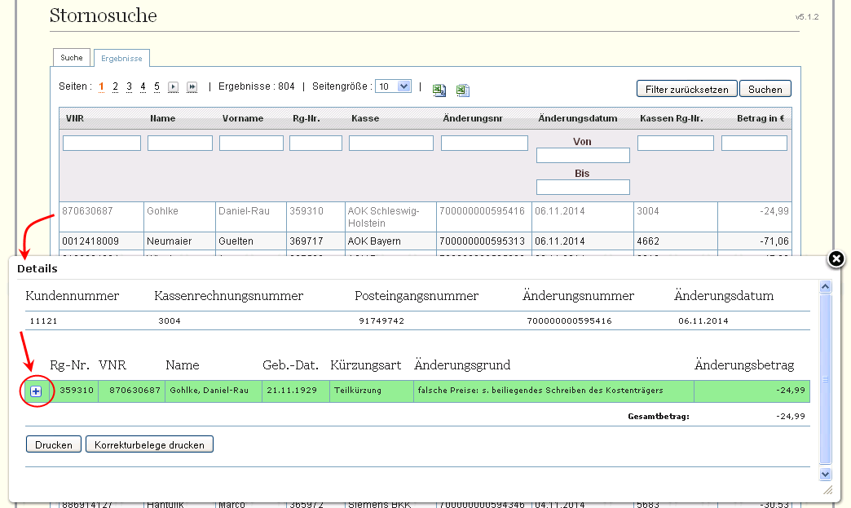Image resolution: width=851 pixels, height=508 pixels.
Task: Expand the row 359310 plus icon
Action: (x=36, y=391)
